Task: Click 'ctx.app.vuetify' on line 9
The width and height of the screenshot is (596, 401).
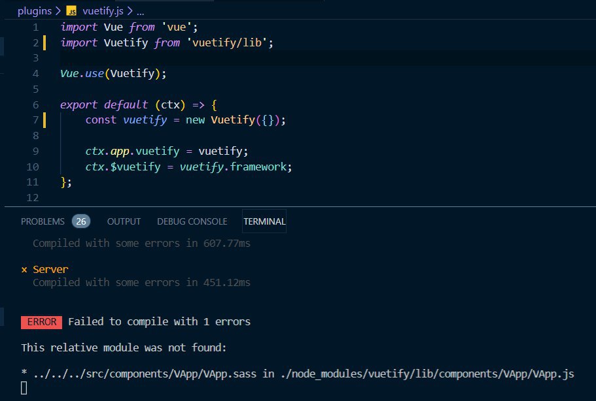Action: (132, 152)
